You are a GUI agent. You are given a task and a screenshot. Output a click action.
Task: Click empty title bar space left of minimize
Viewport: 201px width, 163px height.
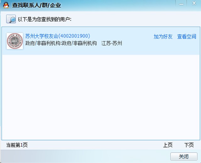[x=126, y=5]
